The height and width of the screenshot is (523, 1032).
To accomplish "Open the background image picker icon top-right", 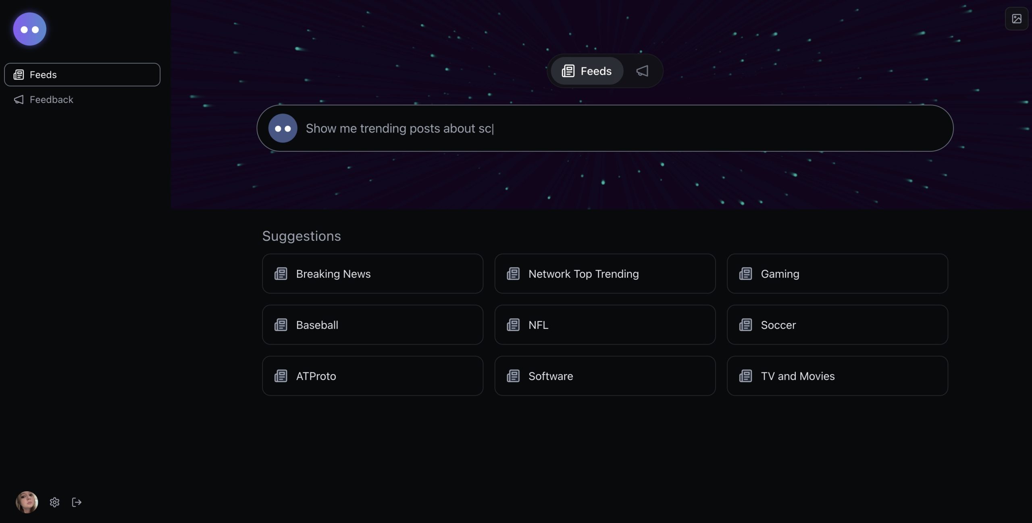I will click(x=1017, y=18).
